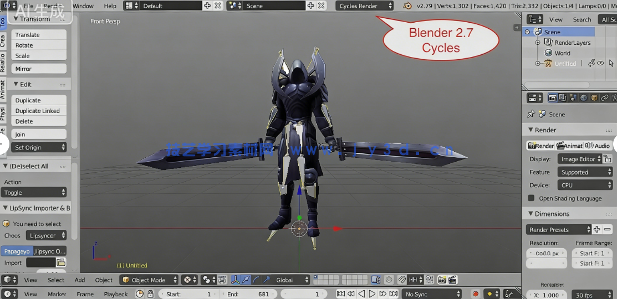The width and height of the screenshot is (617, 299).
Task: Toggle the 3D manipulator widget
Action: (x=236, y=280)
